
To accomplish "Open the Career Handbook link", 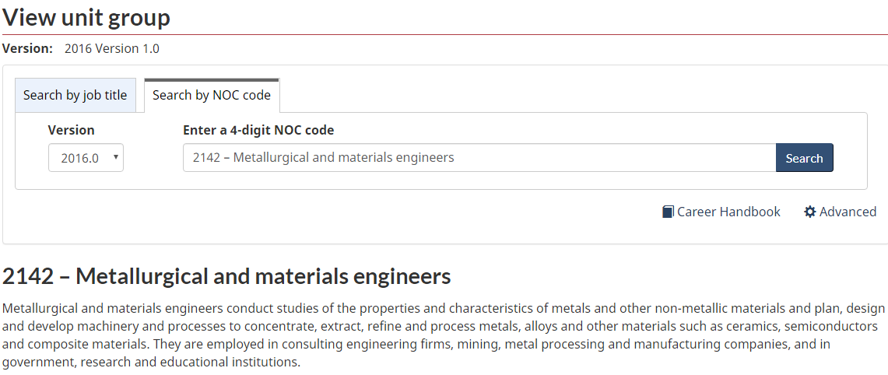I will [x=728, y=212].
